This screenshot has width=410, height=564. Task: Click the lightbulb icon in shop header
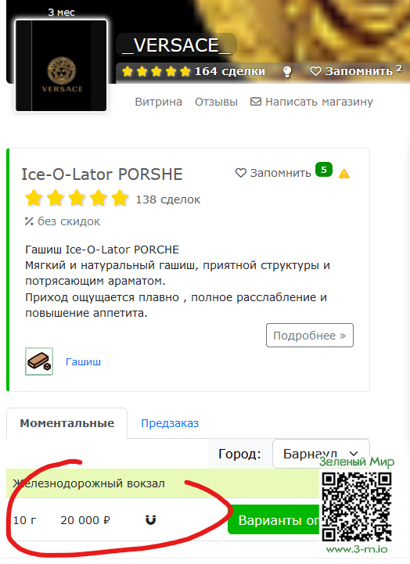pos(287,72)
